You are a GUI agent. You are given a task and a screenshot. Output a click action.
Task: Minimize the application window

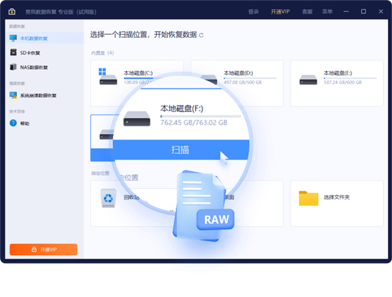pyautogui.click(x=346, y=12)
